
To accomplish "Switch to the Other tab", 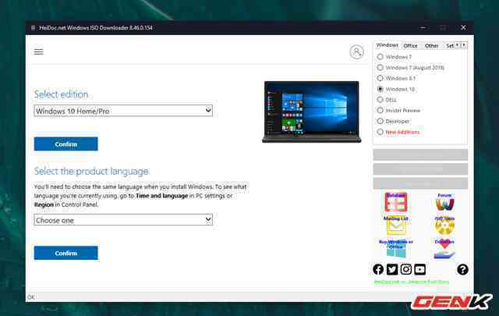I will pos(431,46).
